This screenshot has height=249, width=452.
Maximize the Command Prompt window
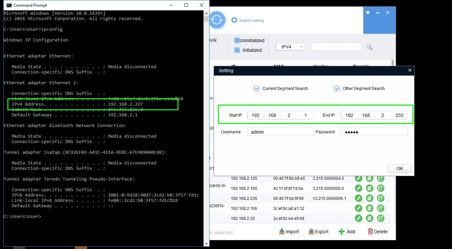click(x=186, y=5)
